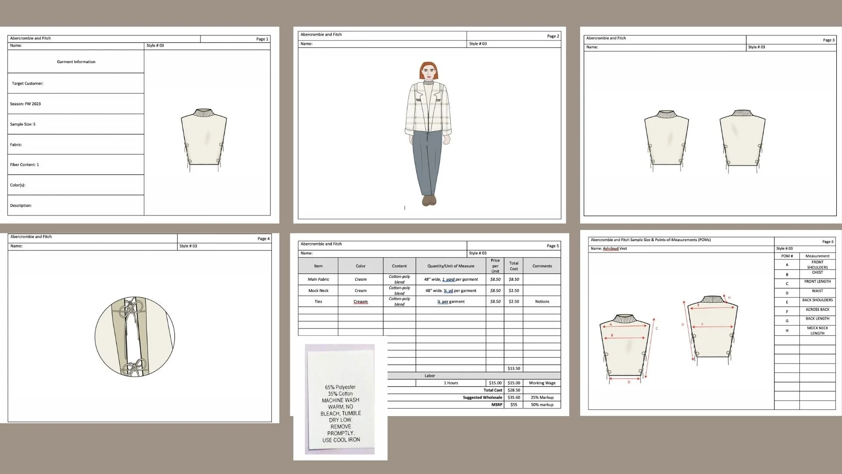This screenshot has height=474, width=842.
Task: Click the care label photo with washing instructions
Action: (x=340, y=399)
